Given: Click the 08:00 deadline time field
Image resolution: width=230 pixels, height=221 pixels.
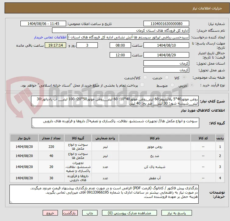Looking at the screenshot, I should (x=120, y=45).
